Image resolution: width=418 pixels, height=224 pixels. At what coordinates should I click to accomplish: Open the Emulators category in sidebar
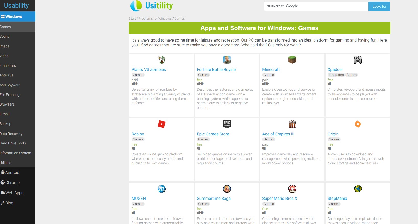(8, 65)
